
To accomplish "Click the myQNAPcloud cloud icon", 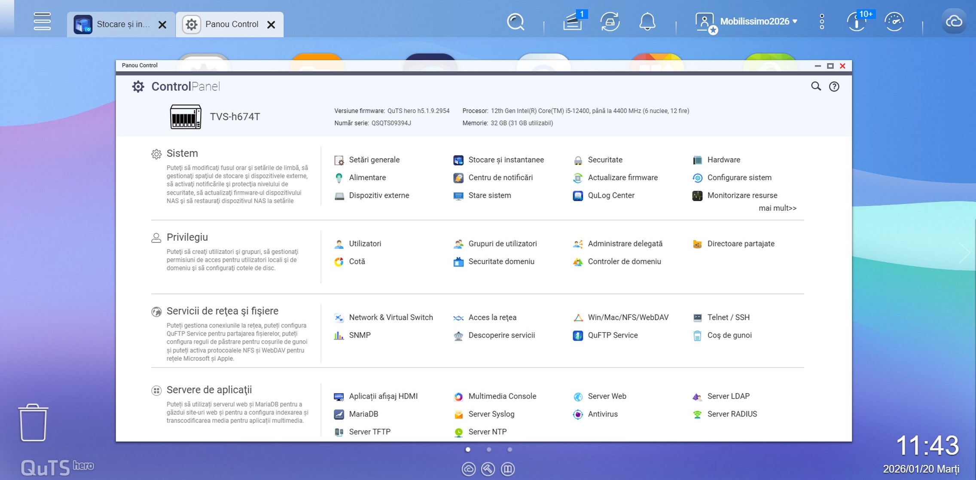I will tap(954, 21).
